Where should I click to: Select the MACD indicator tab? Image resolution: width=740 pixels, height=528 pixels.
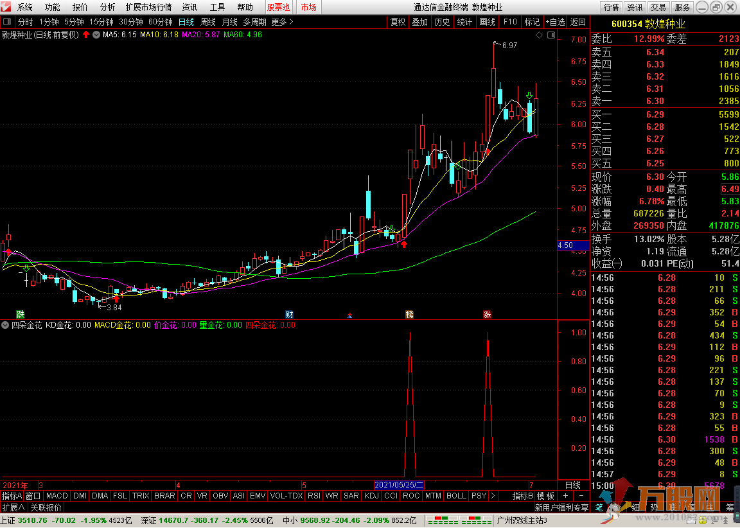pos(57,495)
